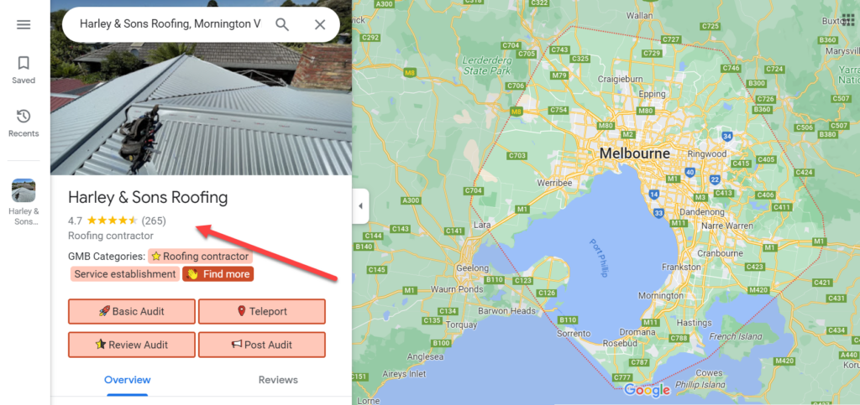Clear search with the X icon
The width and height of the screenshot is (860, 405).
320,24
